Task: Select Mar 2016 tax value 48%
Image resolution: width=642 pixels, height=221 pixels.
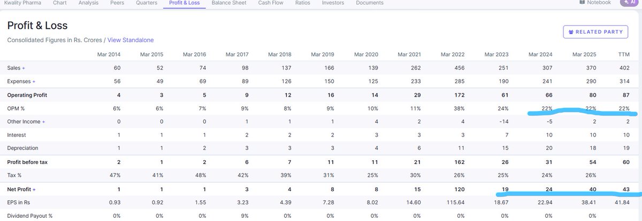Action: pyautogui.click(x=200, y=176)
